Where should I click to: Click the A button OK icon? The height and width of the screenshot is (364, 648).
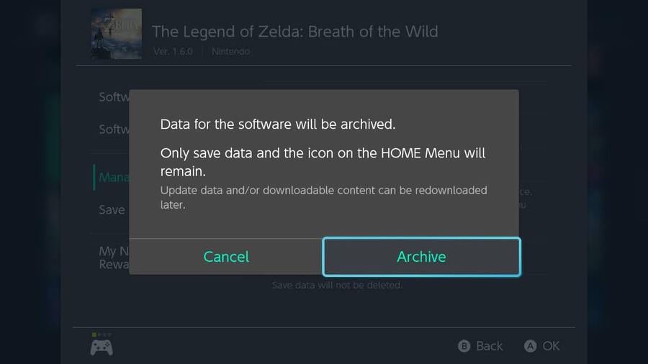pos(530,346)
